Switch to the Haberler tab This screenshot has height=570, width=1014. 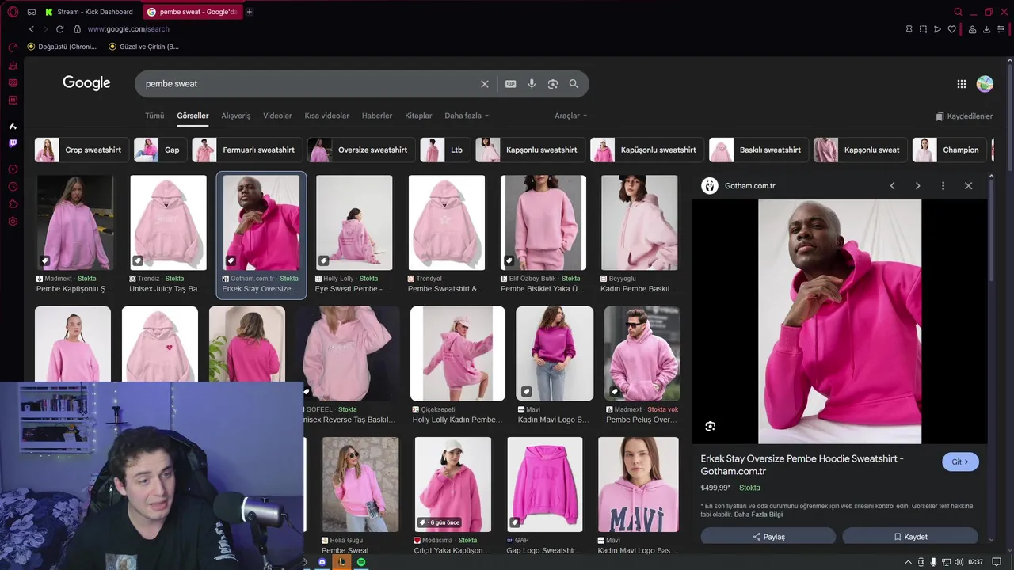coord(377,116)
